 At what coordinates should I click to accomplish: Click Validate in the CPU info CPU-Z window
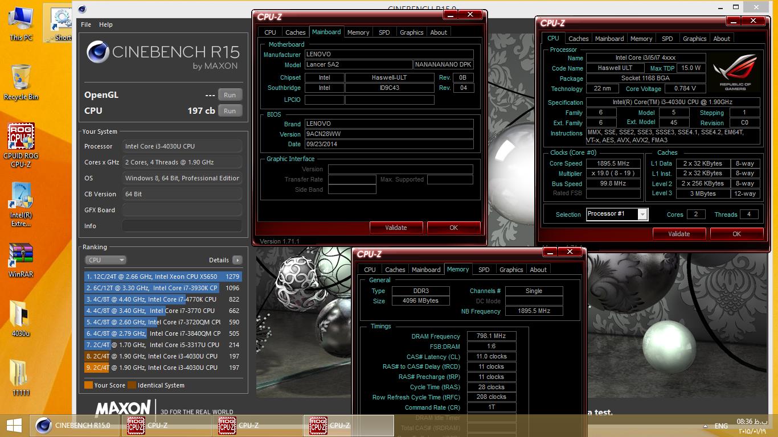click(679, 234)
